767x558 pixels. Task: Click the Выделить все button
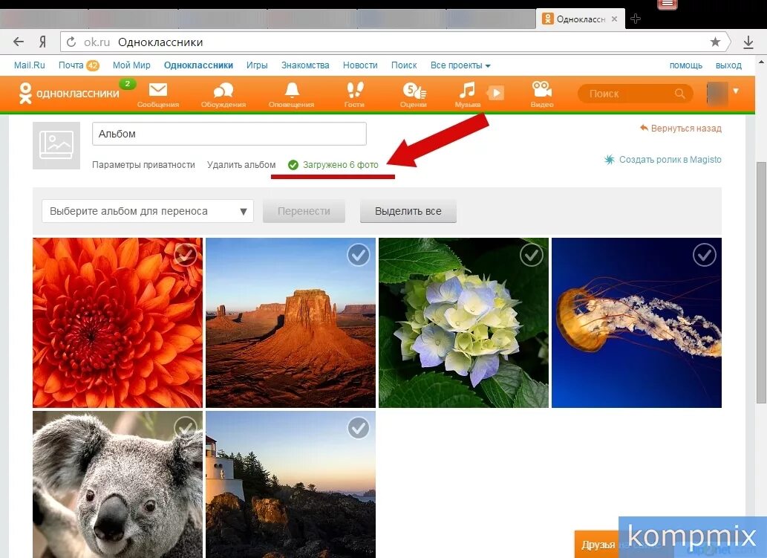pyautogui.click(x=408, y=211)
